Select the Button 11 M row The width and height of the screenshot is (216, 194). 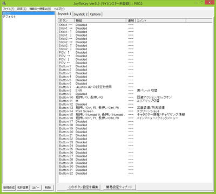[x=135, y=101]
